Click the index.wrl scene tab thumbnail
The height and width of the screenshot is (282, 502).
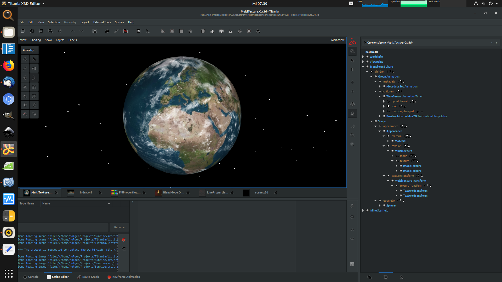click(71, 193)
